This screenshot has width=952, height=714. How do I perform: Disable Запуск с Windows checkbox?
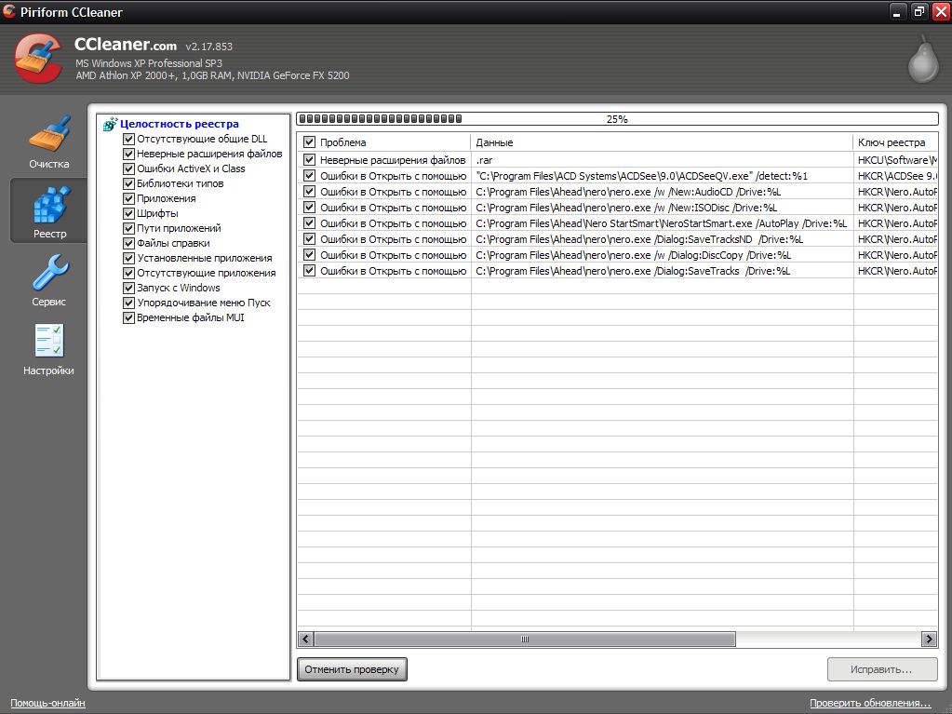[129, 288]
